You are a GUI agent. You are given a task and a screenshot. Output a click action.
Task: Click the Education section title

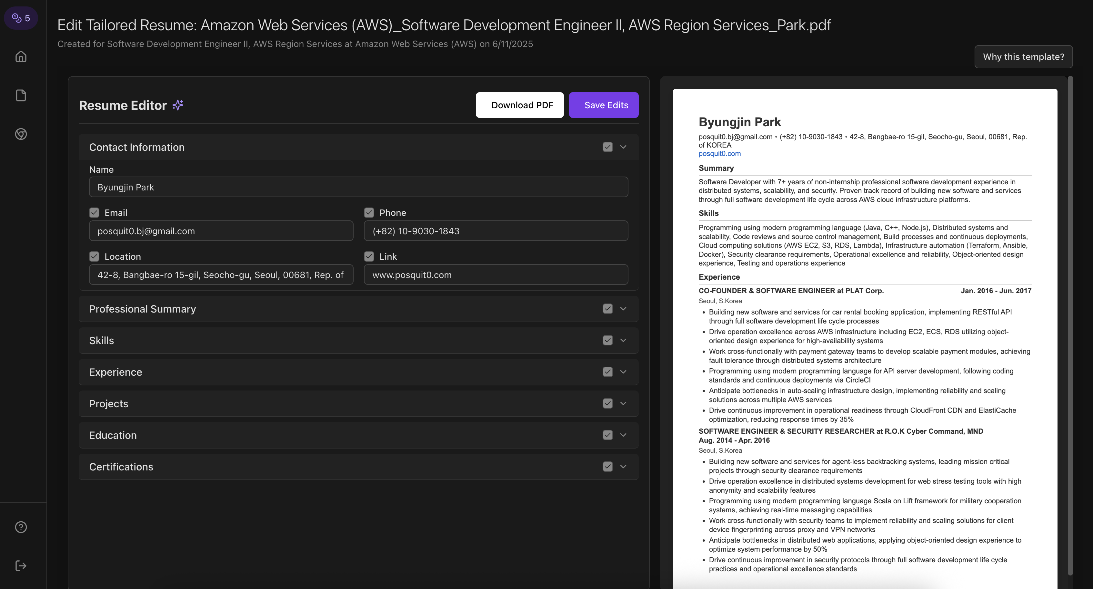pyautogui.click(x=113, y=435)
